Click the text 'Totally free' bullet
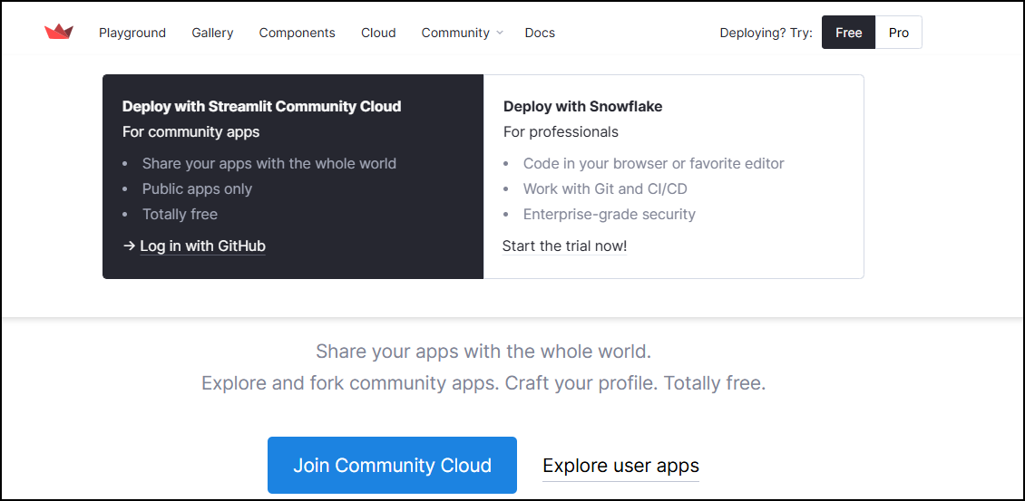 point(180,214)
